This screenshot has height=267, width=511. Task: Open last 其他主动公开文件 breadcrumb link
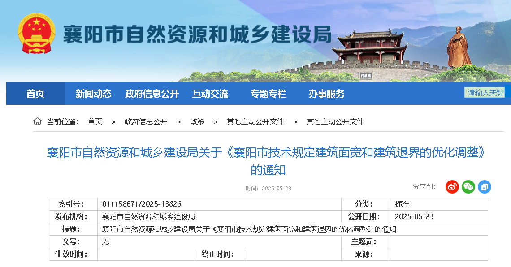[x=335, y=121]
